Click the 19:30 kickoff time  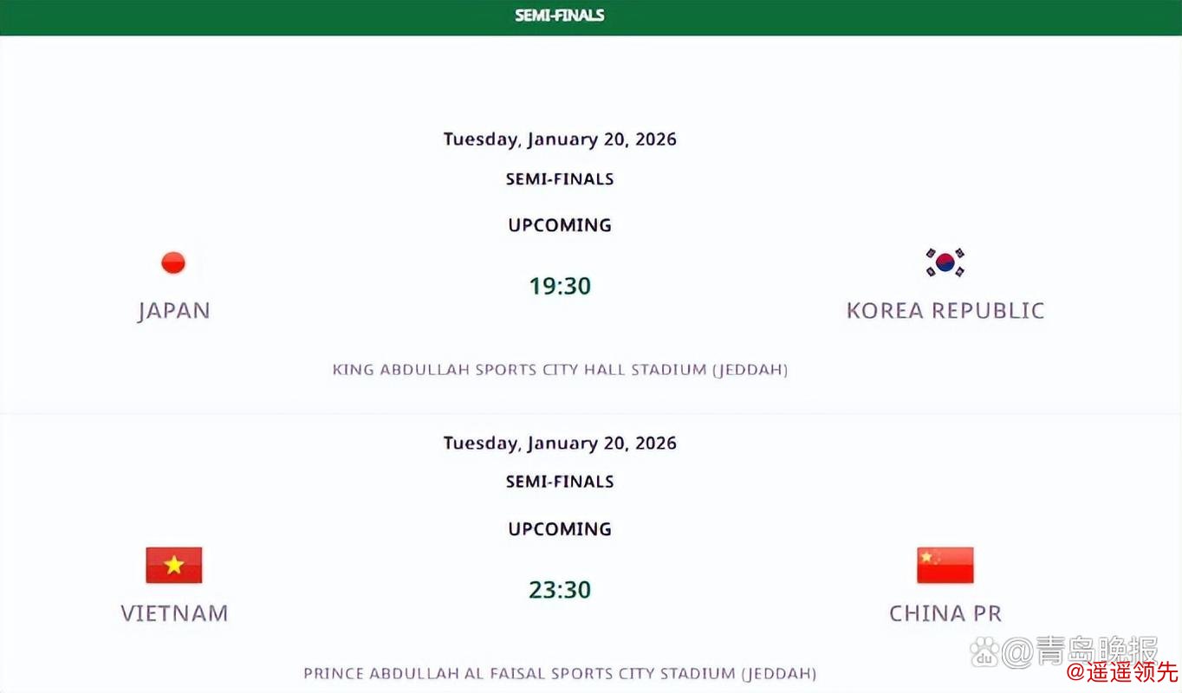point(560,286)
